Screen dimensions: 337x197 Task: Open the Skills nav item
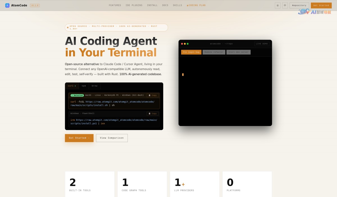177,5
